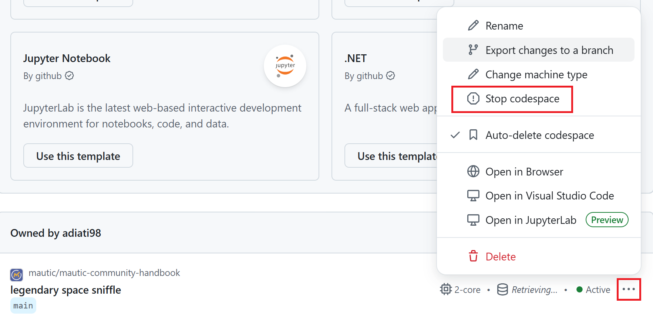
Task: Select Export changes to a branch
Action: tap(549, 50)
